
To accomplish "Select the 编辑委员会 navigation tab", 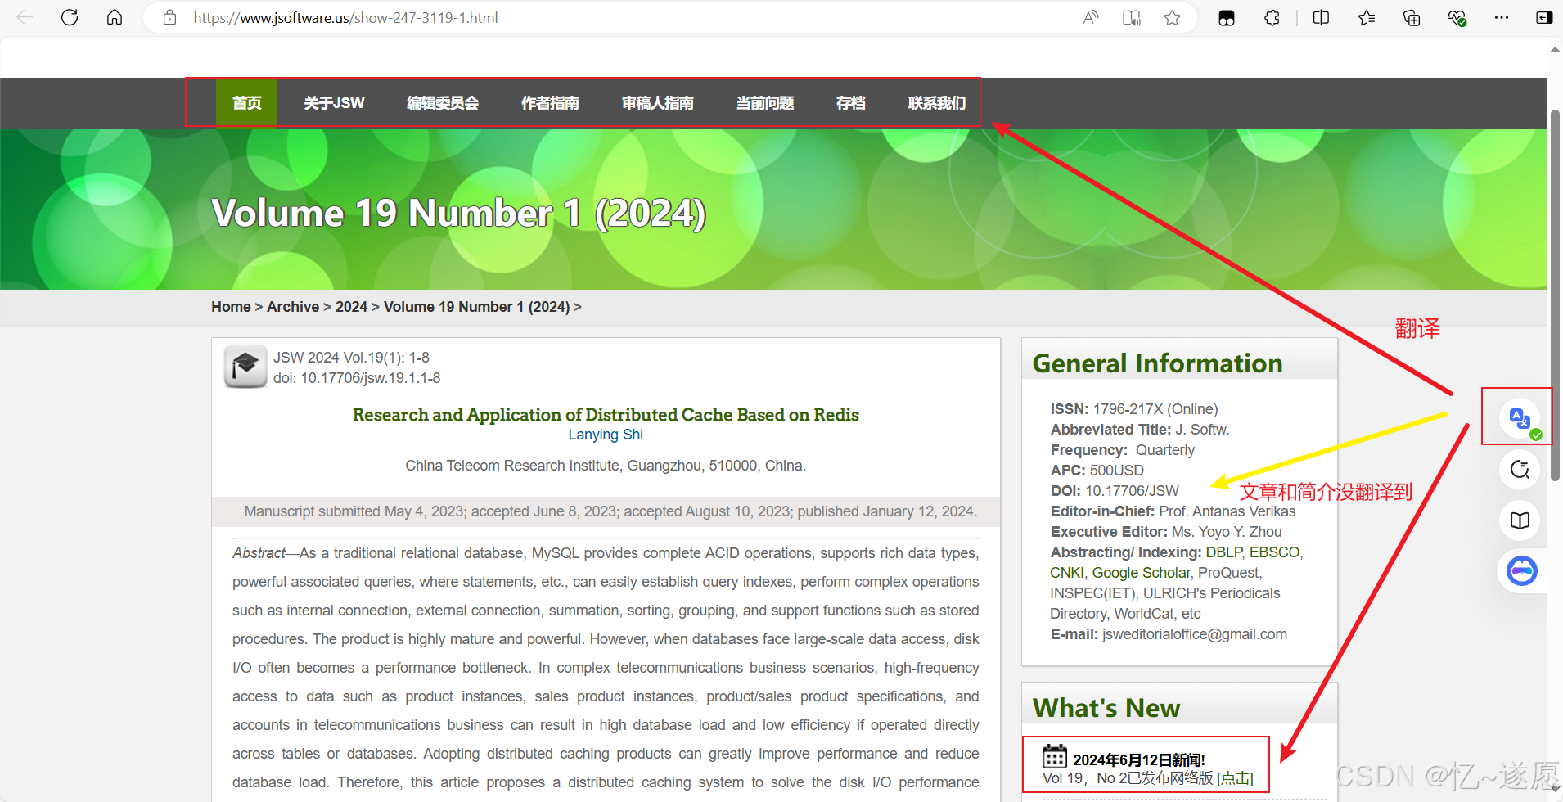I will click(x=443, y=103).
